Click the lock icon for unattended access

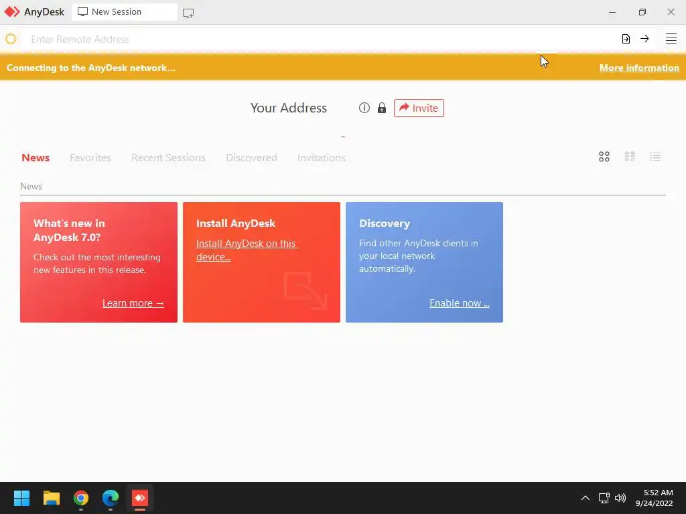(382, 108)
